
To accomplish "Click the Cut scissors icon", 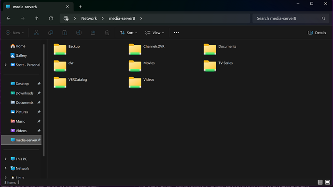I will coord(36,33).
